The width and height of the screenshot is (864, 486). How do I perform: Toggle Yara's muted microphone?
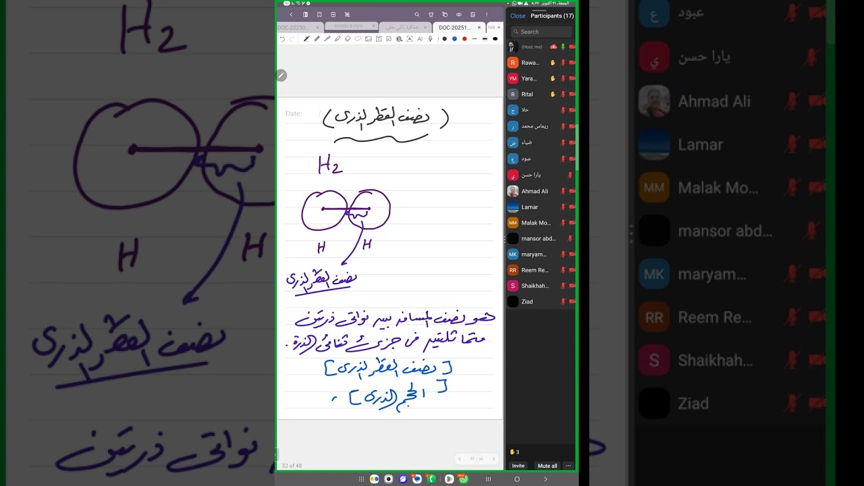[x=563, y=78]
